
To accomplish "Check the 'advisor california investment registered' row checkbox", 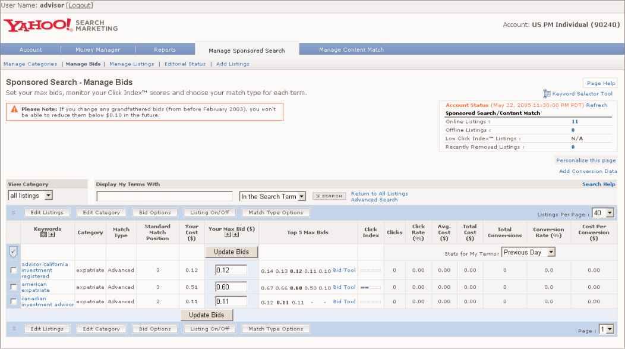I will coord(13,270).
